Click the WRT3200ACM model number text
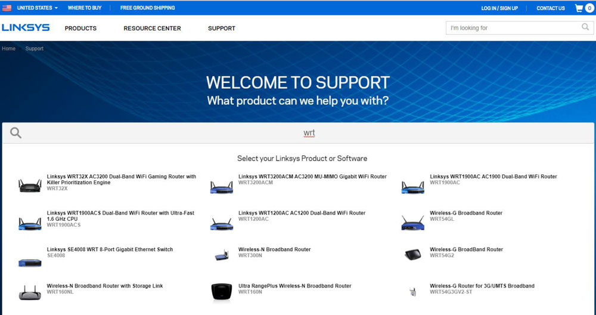The width and height of the screenshot is (596, 315). tap(256, 183)
